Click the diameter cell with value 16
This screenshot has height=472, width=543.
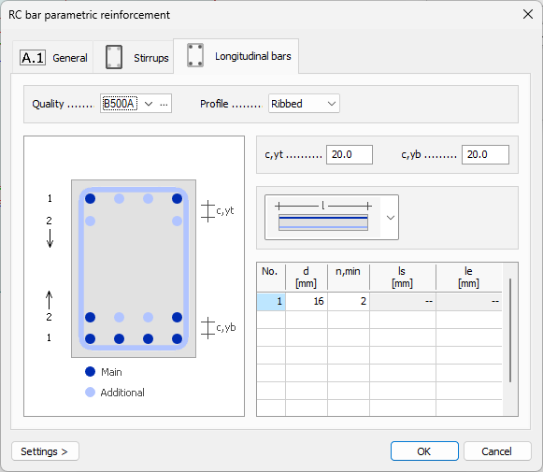pos(307,301)
